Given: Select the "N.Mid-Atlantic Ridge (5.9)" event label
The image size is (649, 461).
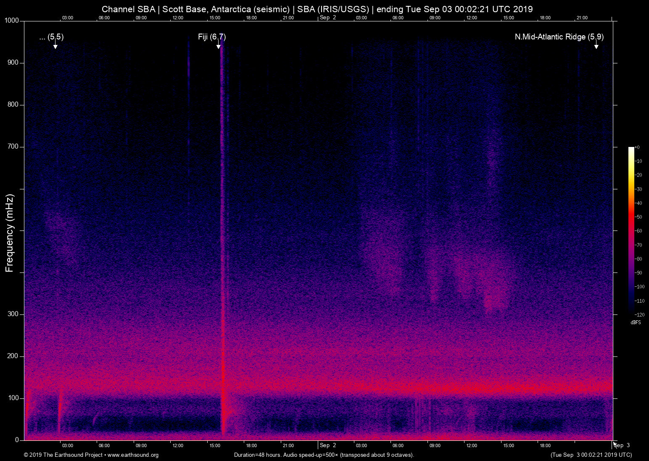Looking at the screenshot, I should click(559, 37).
